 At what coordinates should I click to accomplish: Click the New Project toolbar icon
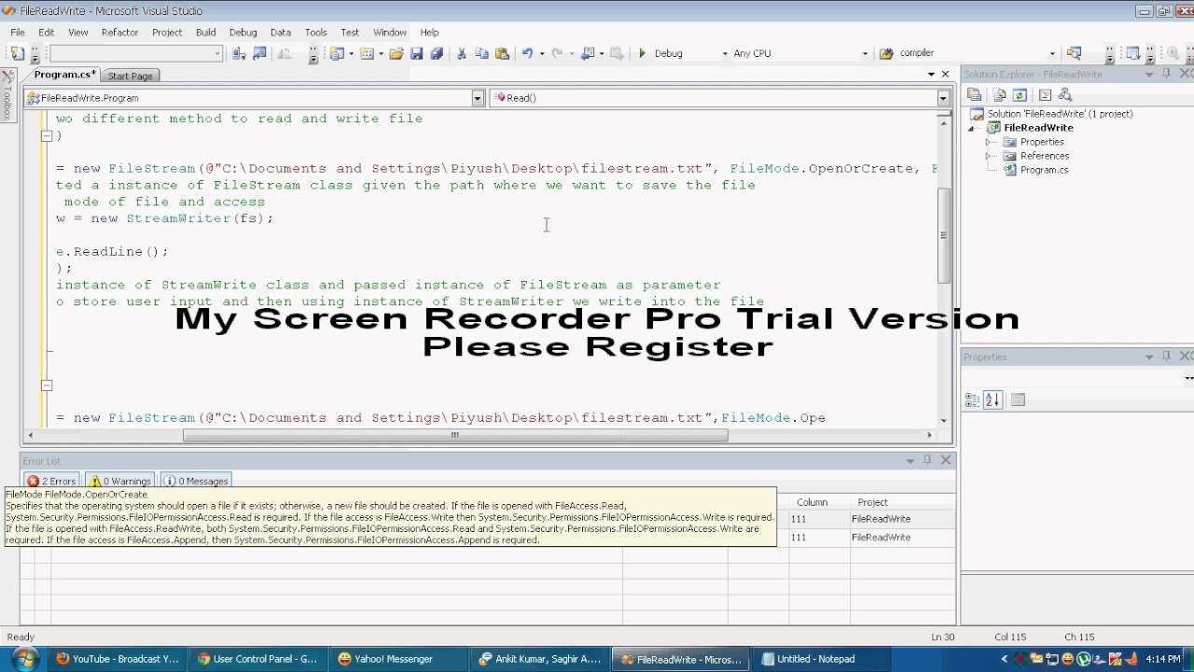[x=337, y=53]
